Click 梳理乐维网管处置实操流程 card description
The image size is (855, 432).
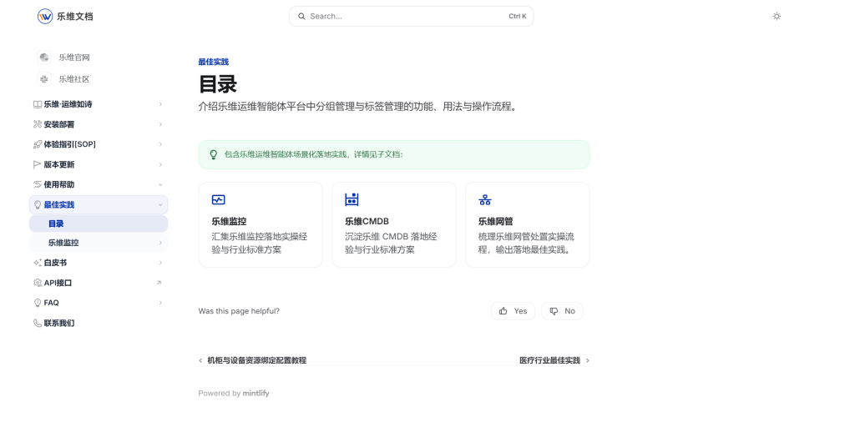point(526,243)
